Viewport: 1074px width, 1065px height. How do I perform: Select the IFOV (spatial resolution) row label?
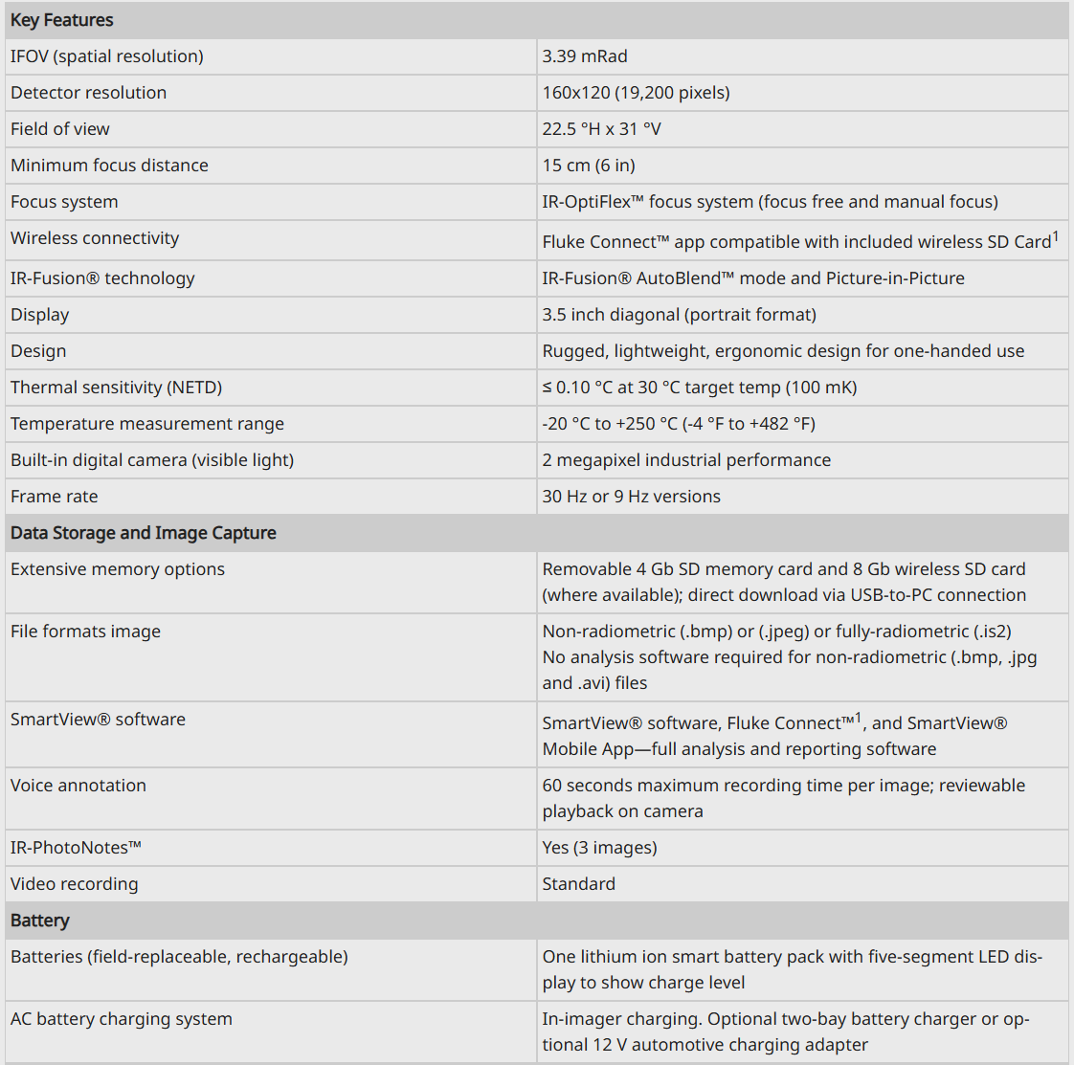(x=107, y=56)
